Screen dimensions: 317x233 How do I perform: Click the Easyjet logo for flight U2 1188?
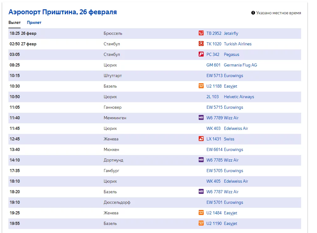(x=201, y=86)
